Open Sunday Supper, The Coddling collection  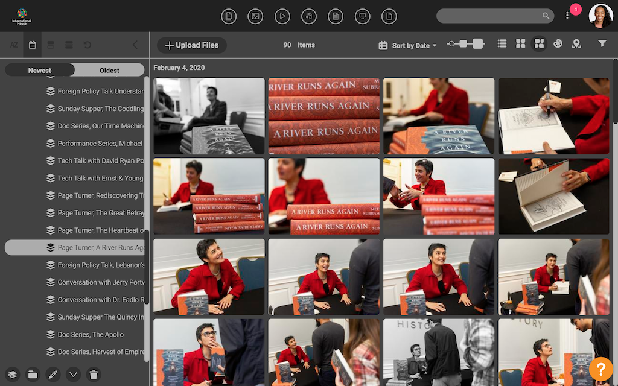[x=95, y=109]
